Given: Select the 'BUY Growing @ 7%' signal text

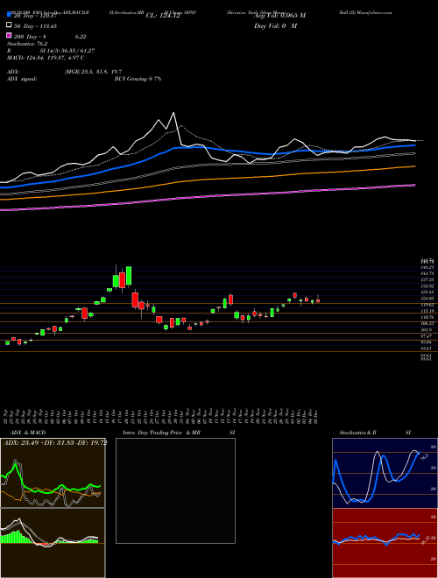Looking at the screenshot, I should (x=138, y=79).
